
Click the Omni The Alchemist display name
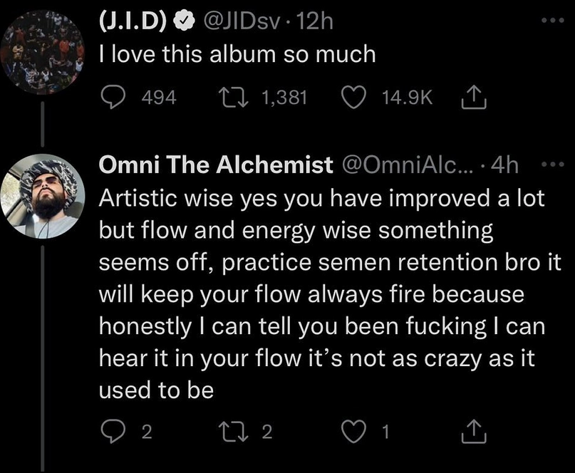coord(214,165)
